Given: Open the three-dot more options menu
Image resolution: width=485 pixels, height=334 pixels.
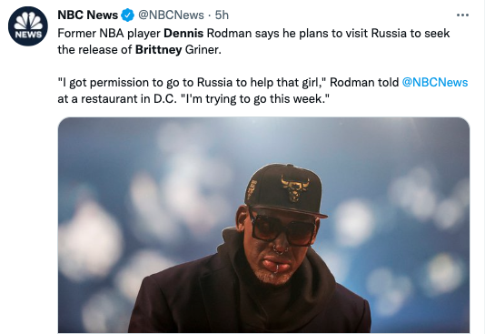Looking at the screenshot, I should tap(462, 15).
